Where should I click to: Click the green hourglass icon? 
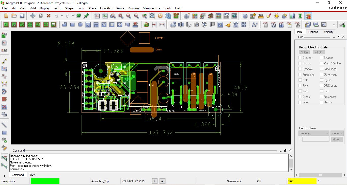click(300, 16)
